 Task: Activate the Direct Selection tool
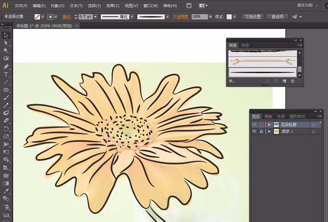[6, 43]
